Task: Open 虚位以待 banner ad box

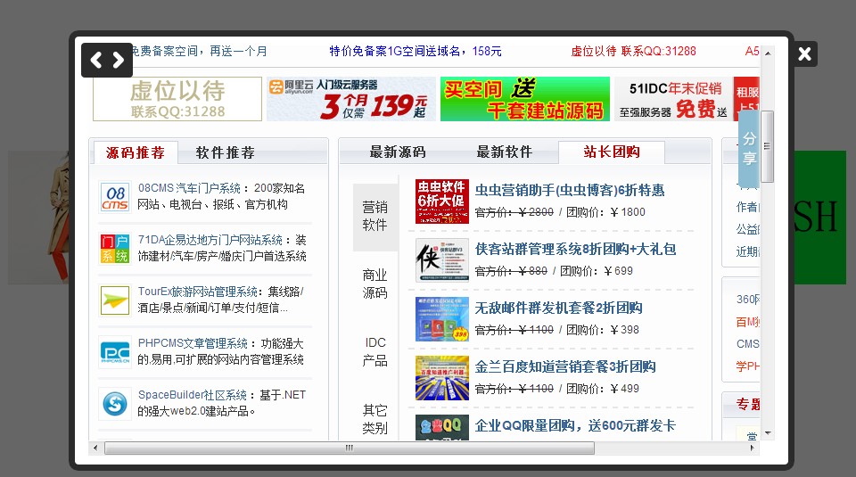Action: pos(177,99)
